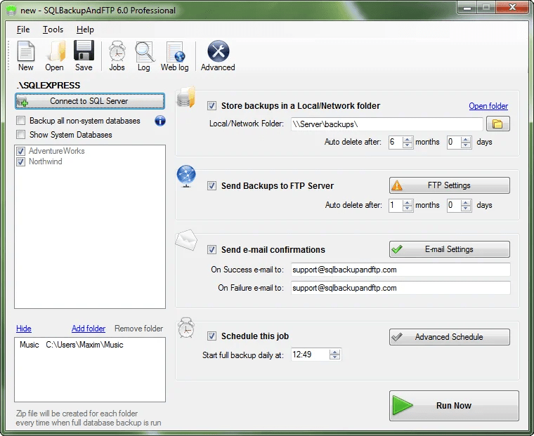Open the Jobs alarm clock icon
This screenshot has width=534, height=436.
(117, 56)
